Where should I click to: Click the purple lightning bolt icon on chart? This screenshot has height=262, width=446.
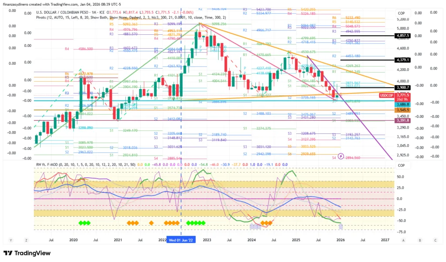[x=341, y=155]
